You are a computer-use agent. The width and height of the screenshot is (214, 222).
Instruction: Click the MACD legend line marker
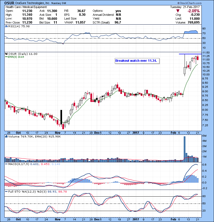tap(6, 164)
